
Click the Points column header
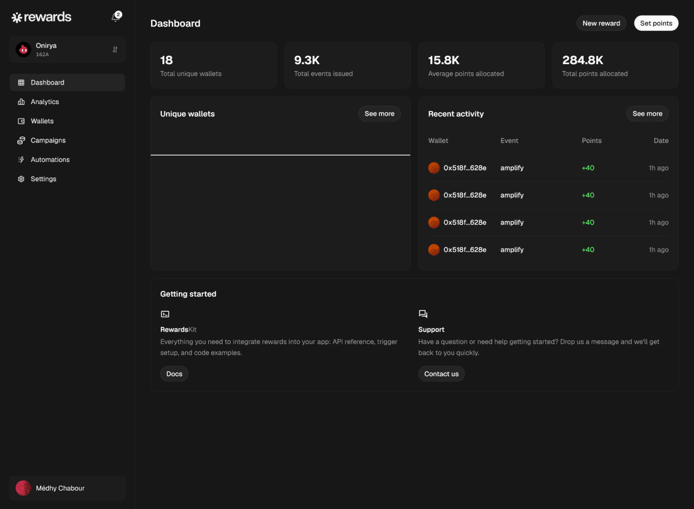tap(592, 141)
